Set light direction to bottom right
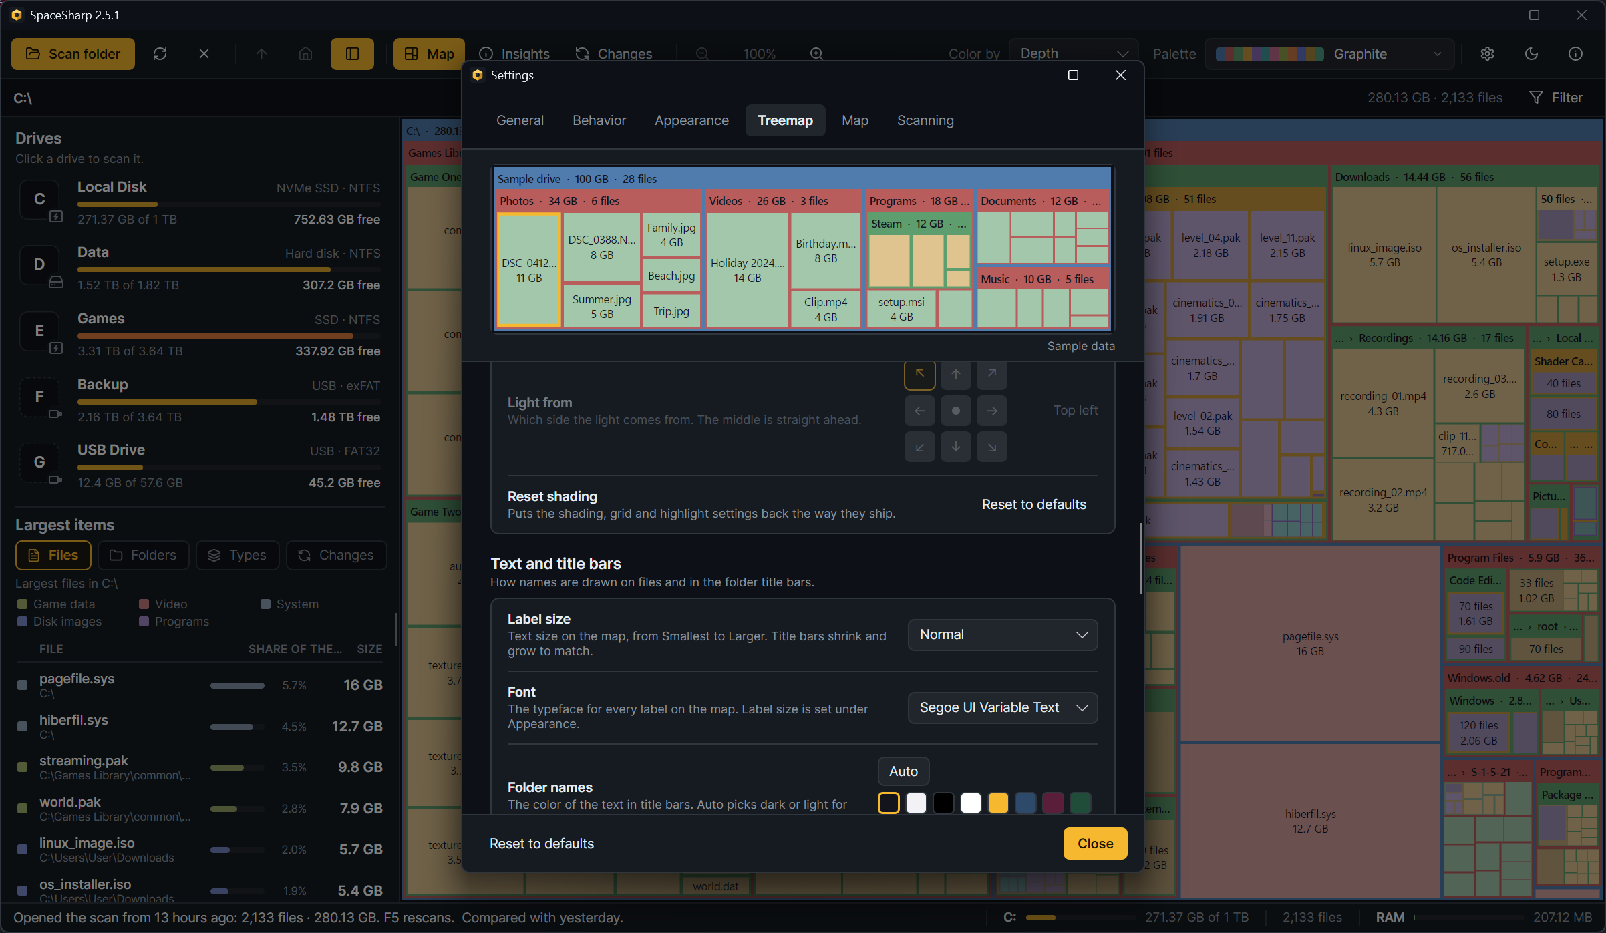Screen dimensions: 1606x933 coord(992,447)
